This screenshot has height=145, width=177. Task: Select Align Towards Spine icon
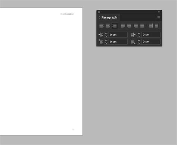151,26
